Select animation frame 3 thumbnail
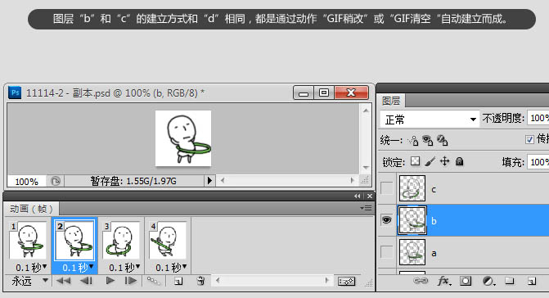The image size is (549, 298). coord(121,240)
